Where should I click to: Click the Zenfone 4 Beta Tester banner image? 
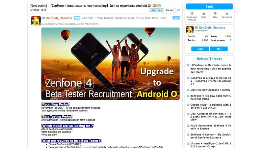point(110,64)
